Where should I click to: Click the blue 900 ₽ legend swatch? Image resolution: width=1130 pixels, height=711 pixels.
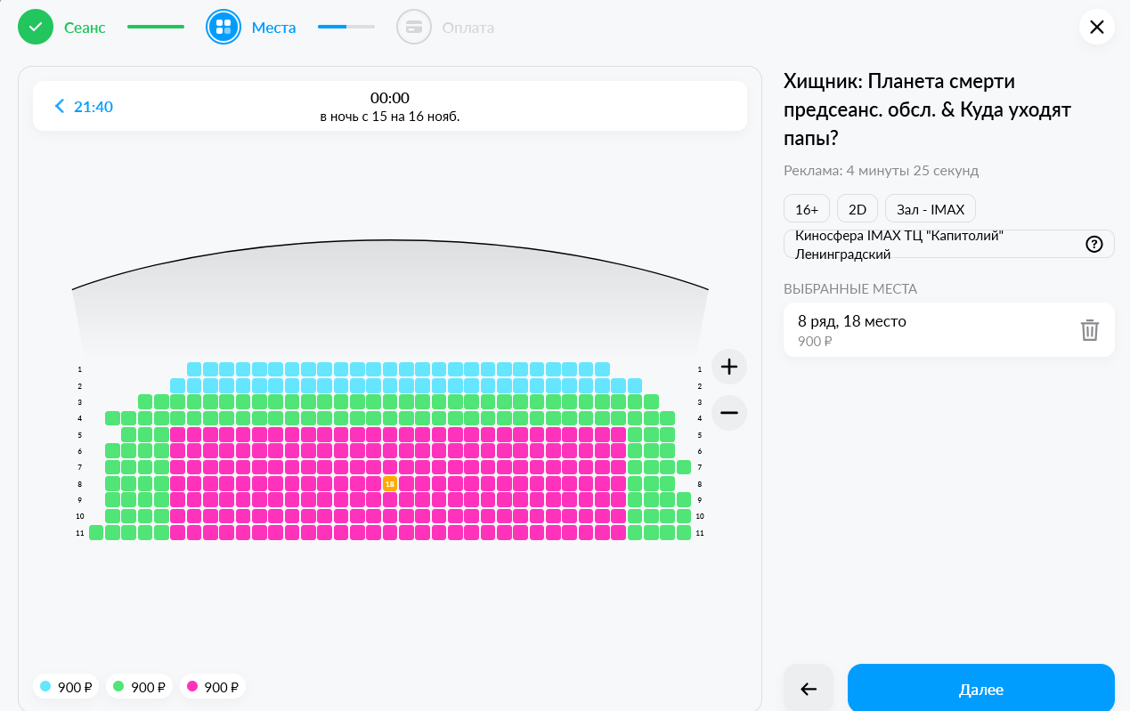coord(45,687)
